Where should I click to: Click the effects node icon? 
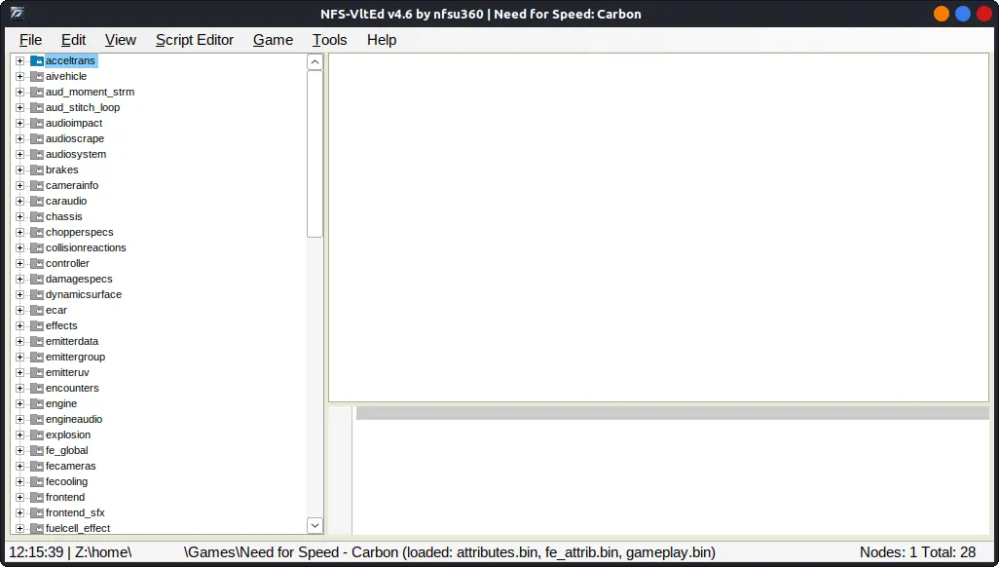pos(37,326)
